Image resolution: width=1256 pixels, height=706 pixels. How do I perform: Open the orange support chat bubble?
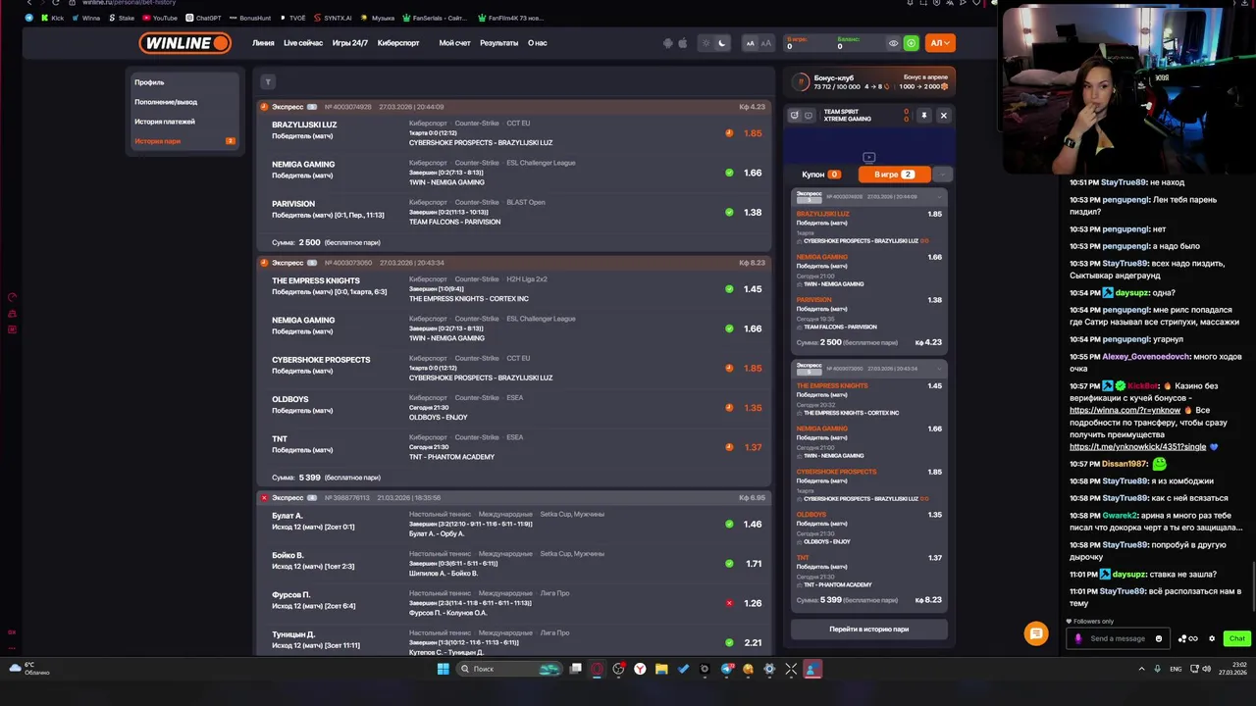pyautogui.click(x=1036, y=634)
